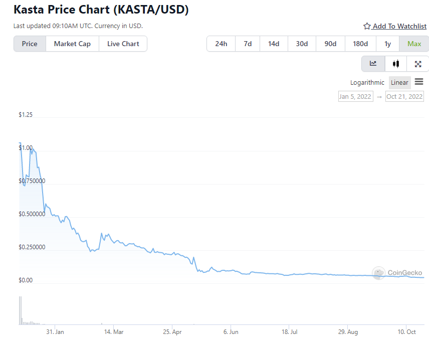The width and height of the screenshot is (429, 341).
Task: Click the watchlist star icon
Action: (x=367, y=26)
